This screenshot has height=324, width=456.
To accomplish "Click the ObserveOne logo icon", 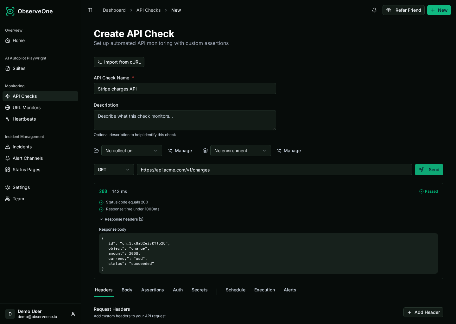I will click(x=10, y=11).
